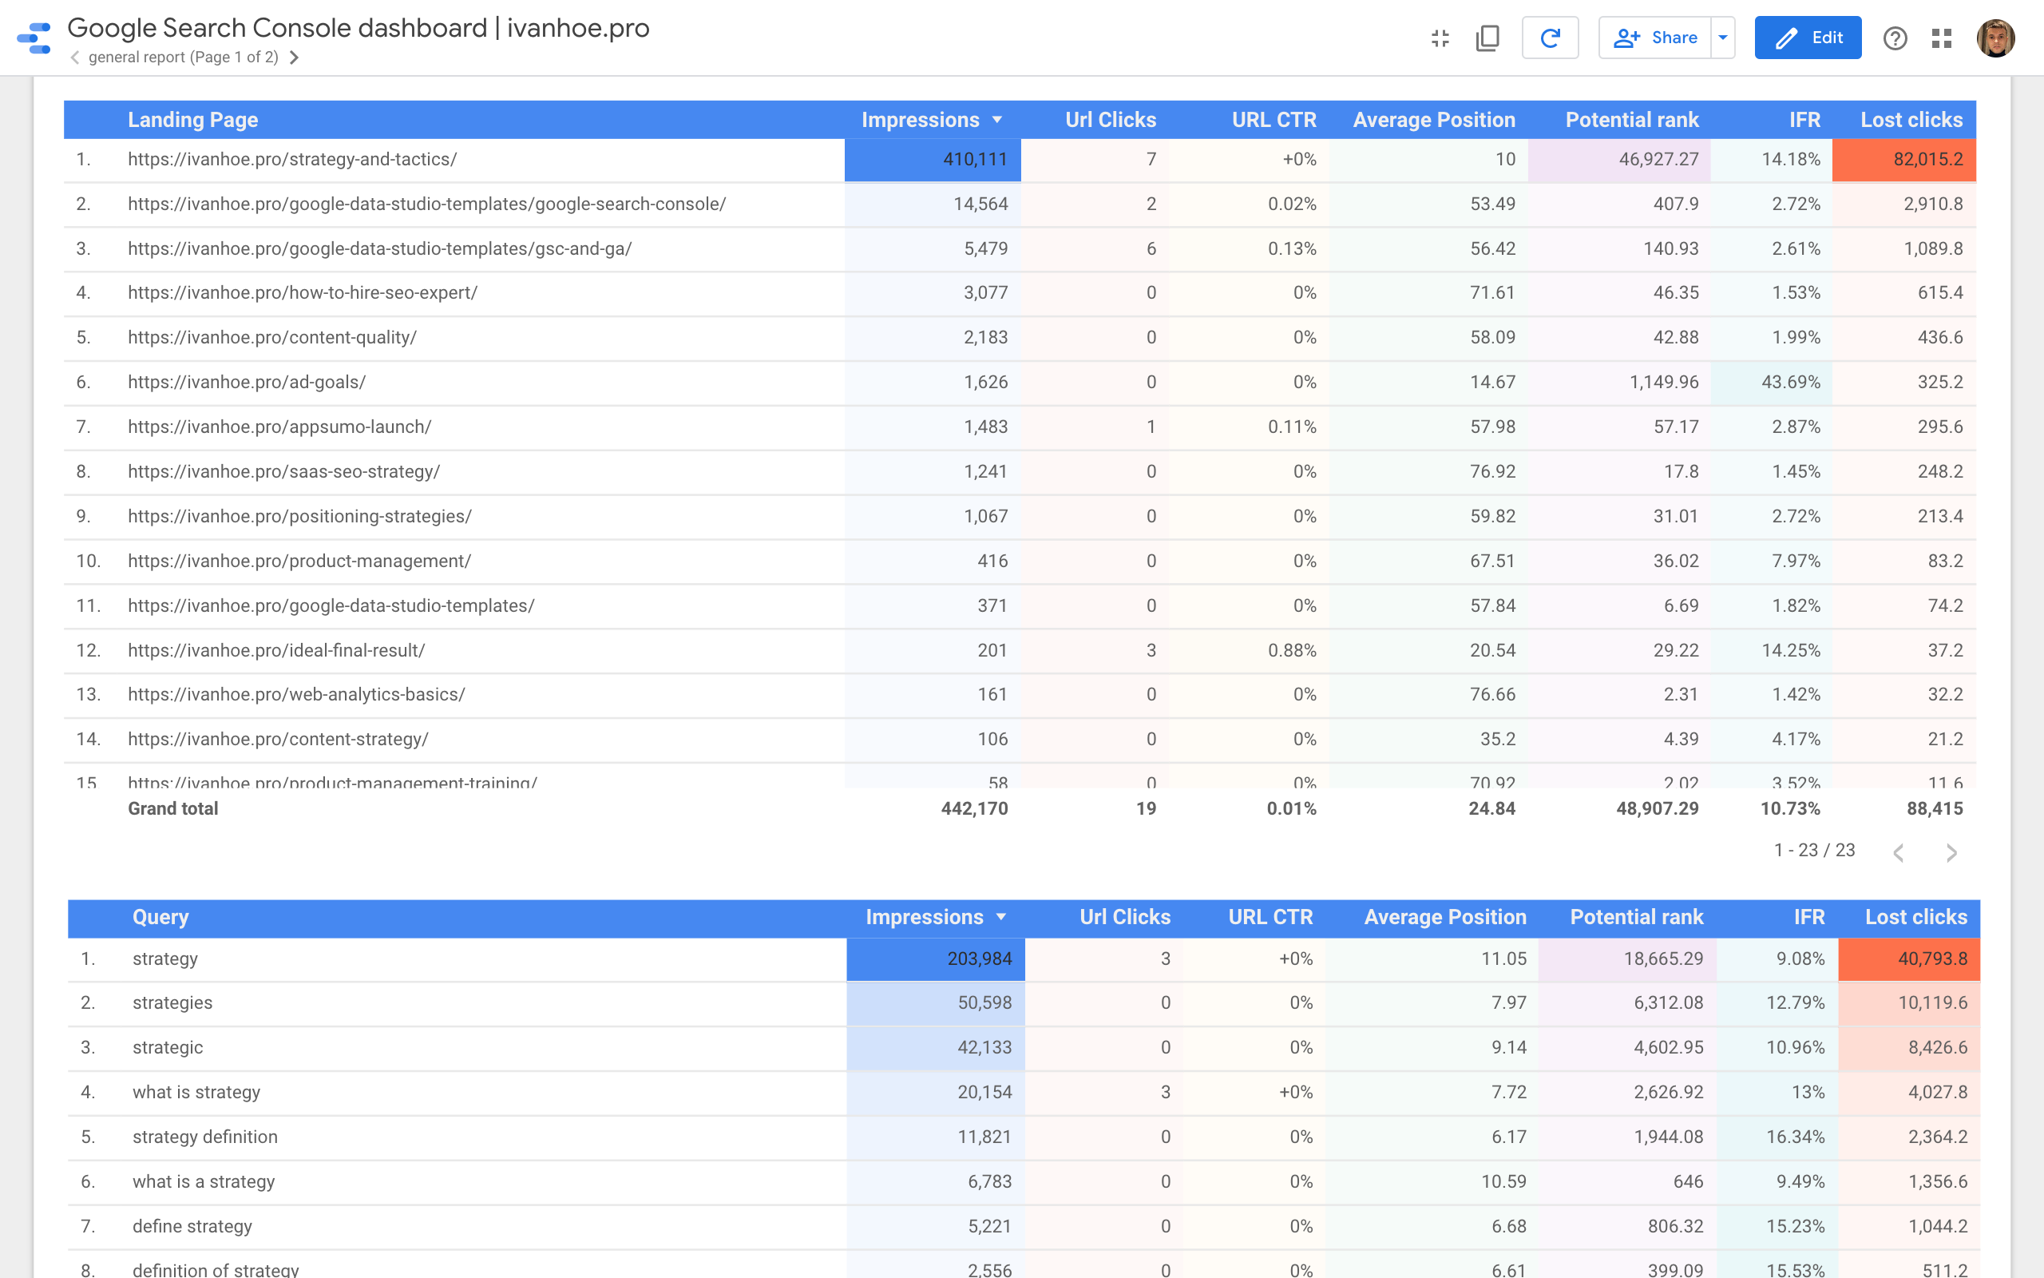Viewport: 2044px width, 1278px height.
Task: Select the Grand total row
Action: tap(172, 808)
